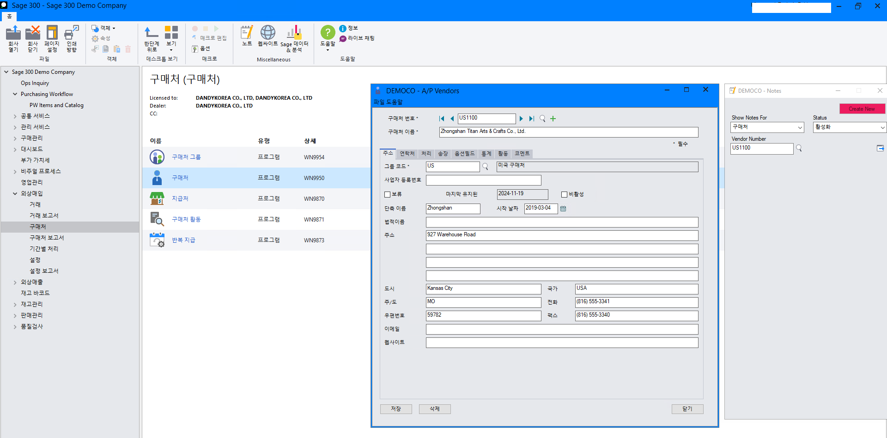This screenshot has height=438, width=887.
Task: Open the 도움말 menu in A/P Vendors
Action: click(x=394, y=102)
